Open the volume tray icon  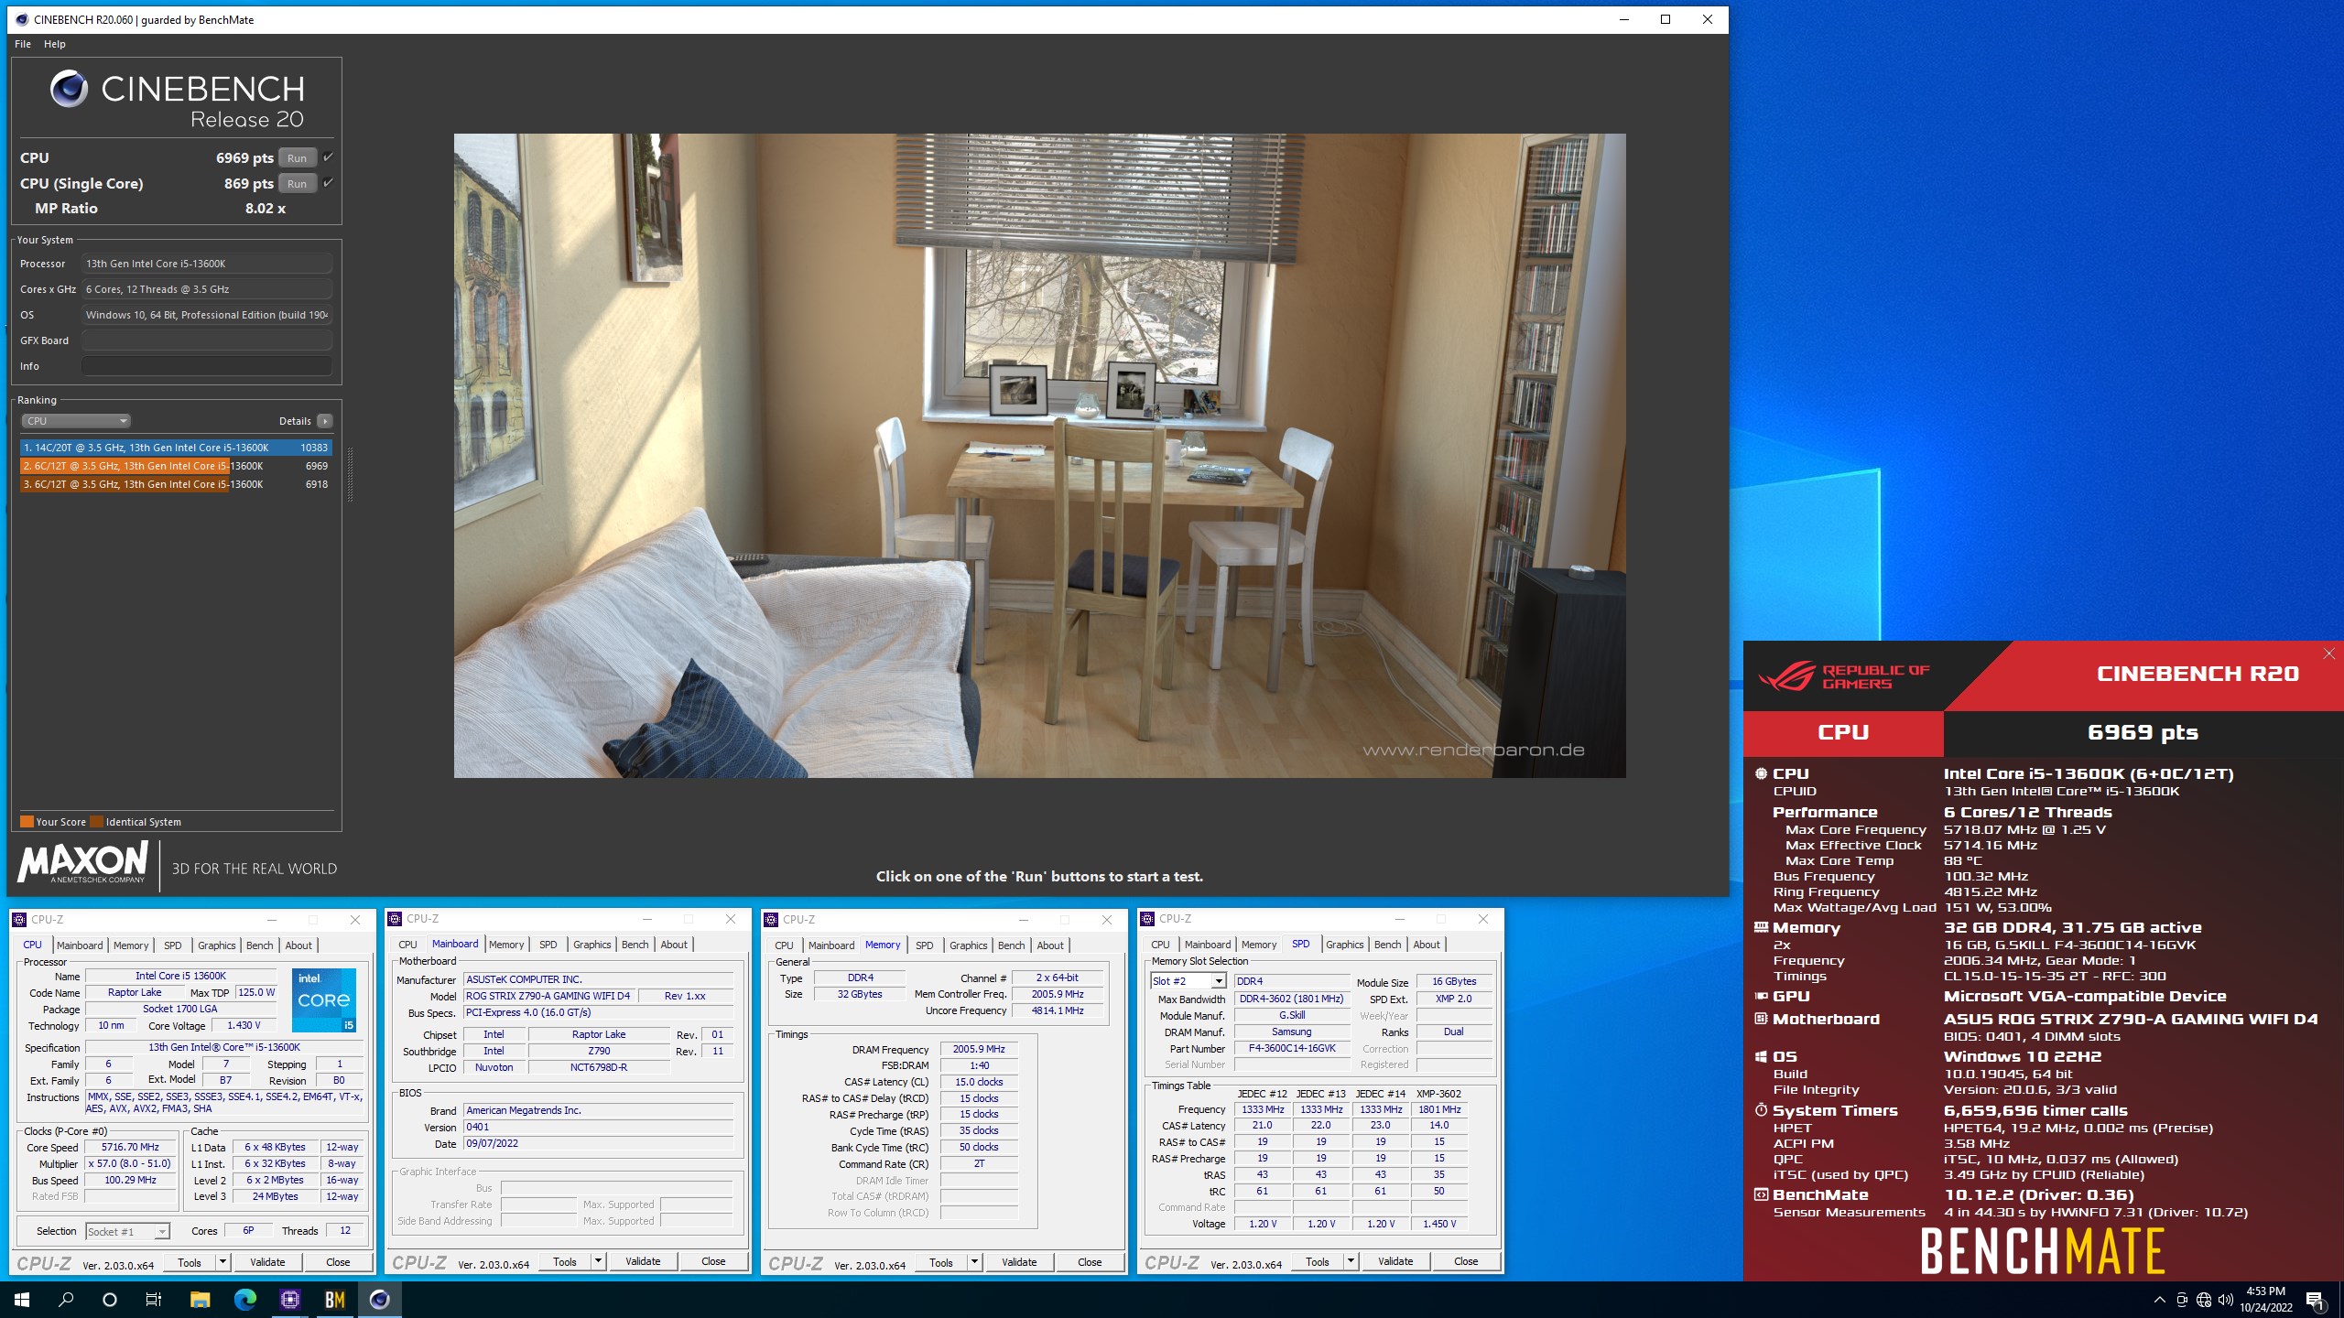tap(2226, 1300)
